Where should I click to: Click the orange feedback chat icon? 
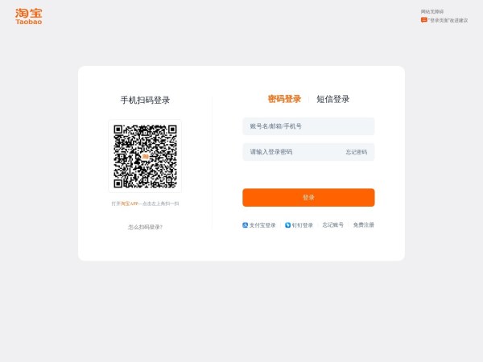(424, 20)
